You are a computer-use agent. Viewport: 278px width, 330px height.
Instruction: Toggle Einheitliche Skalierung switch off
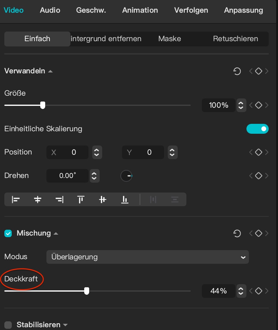pyautogui.click(x=257, y=129)
